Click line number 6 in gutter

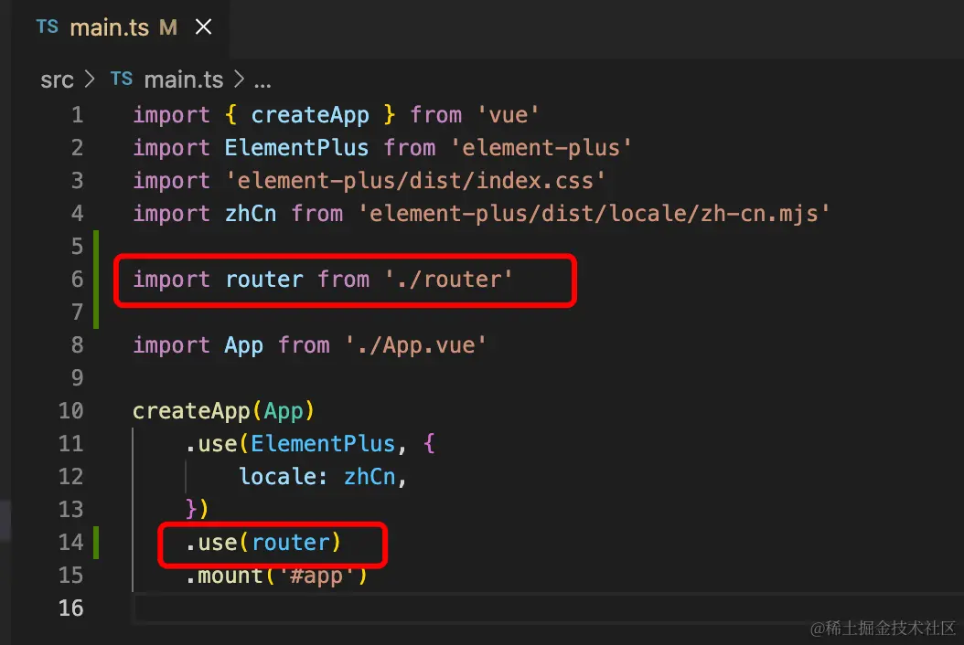click(77, 280)
